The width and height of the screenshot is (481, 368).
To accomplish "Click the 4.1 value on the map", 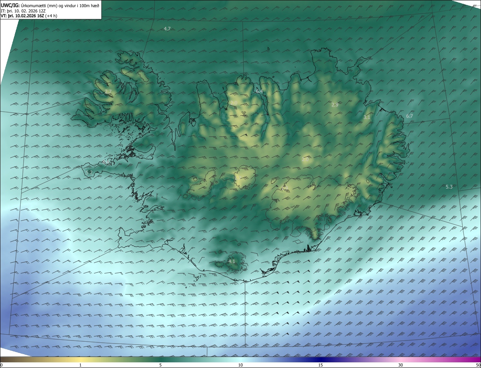I will [x=231, y=261].
